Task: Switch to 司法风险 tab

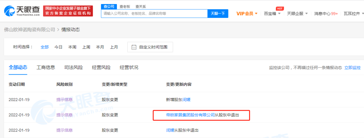Action: (73, 68)
